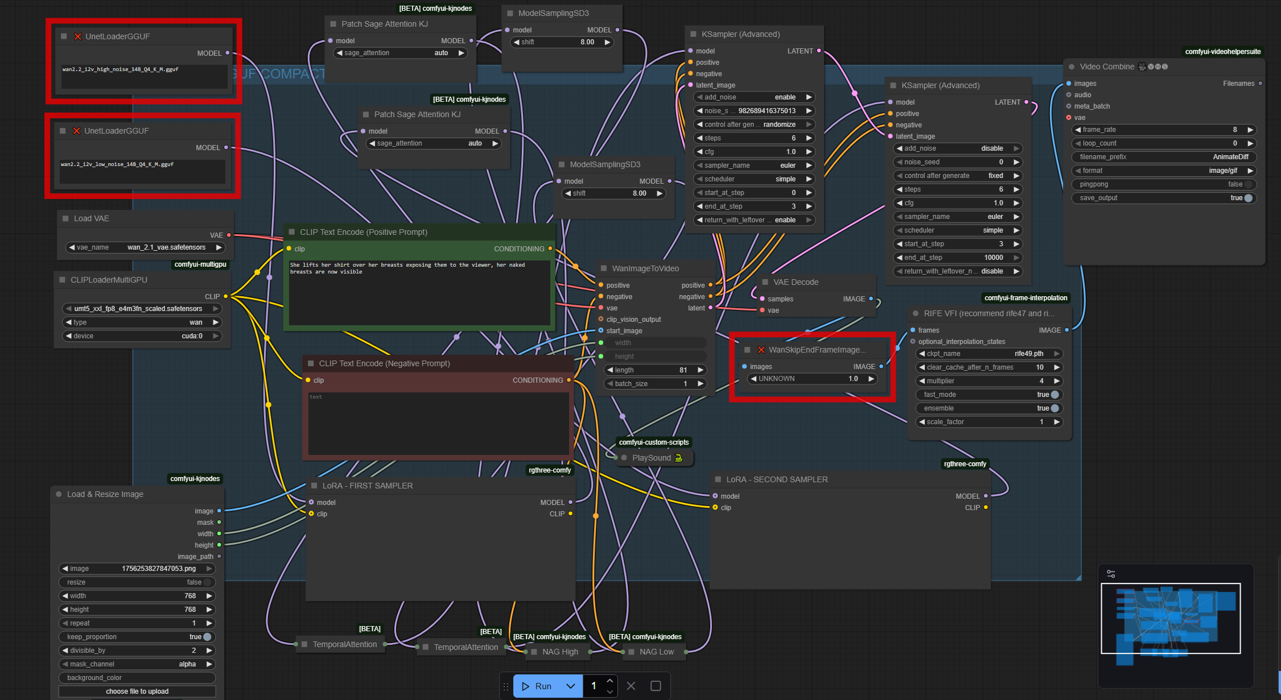The image size is (1281, 700).
Task: Collapse the Load VAE node
Action: [65, 218]
